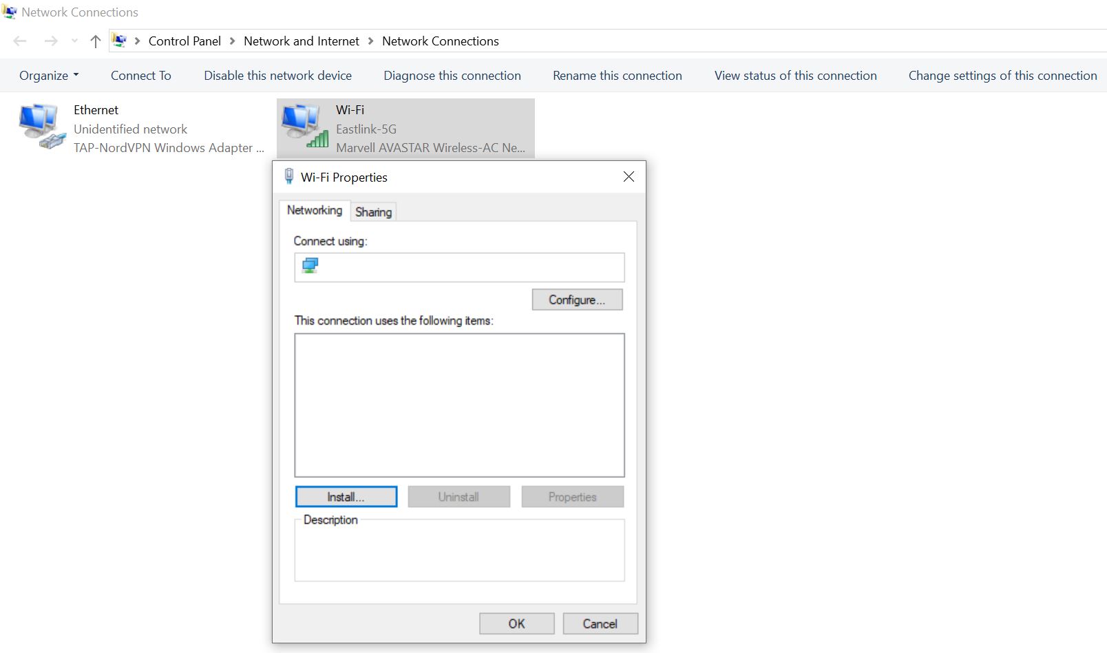The height and width of the screenshot is (653, 1107).
Task: Click inside the Description box
Action: [459, 550]
